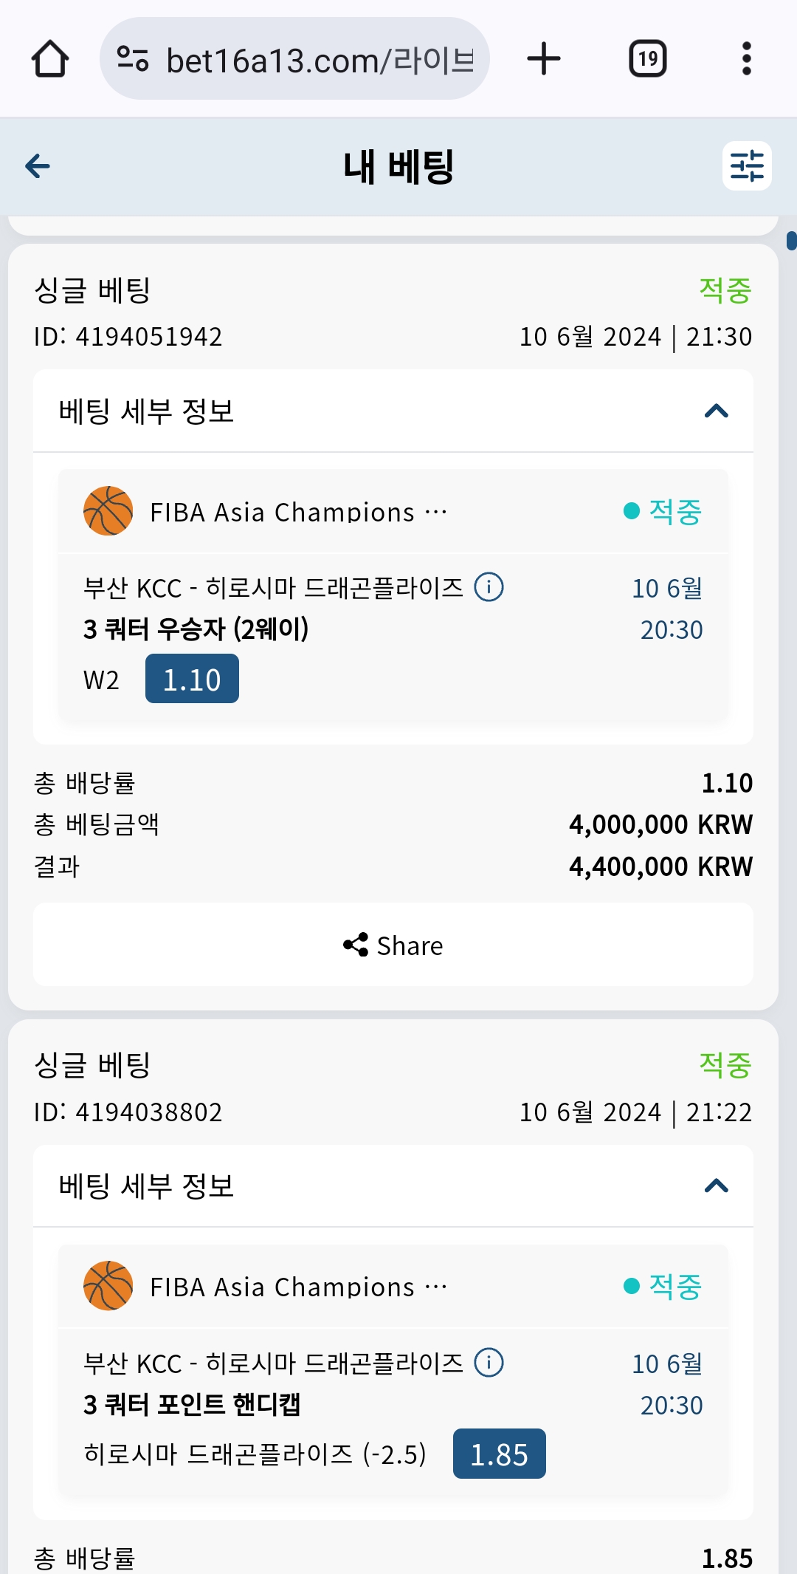Tap info icon beside first 부산 KCC match
The width and height of the screenshot is (797, 1574).
[489, 588]
